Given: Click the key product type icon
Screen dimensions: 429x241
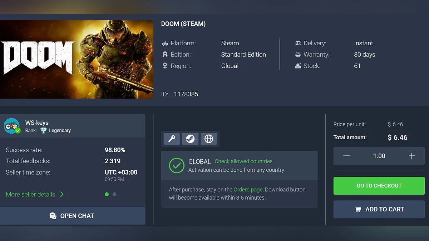Looking at the screenshot, I should (172, 139).
